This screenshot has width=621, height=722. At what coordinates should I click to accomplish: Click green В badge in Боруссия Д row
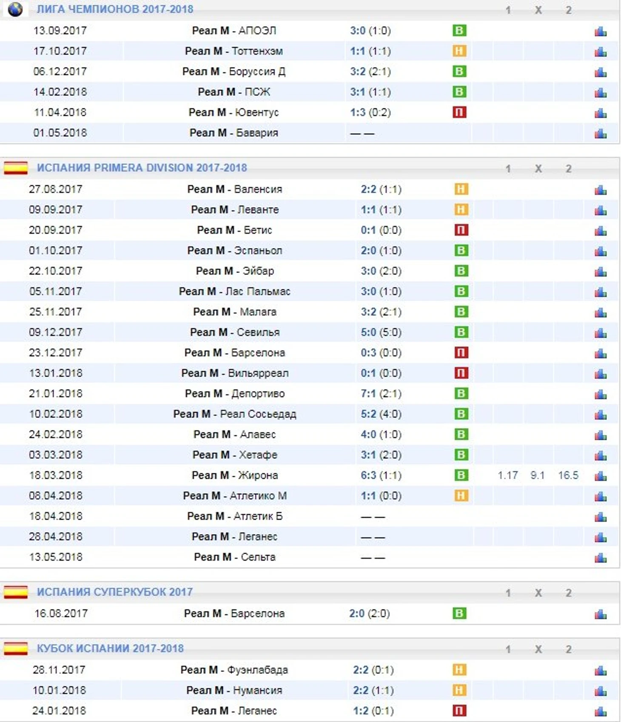[459, 71]
